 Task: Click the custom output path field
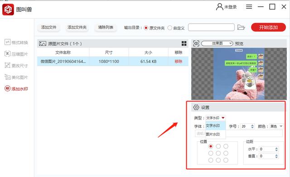[x=211, y=27]
